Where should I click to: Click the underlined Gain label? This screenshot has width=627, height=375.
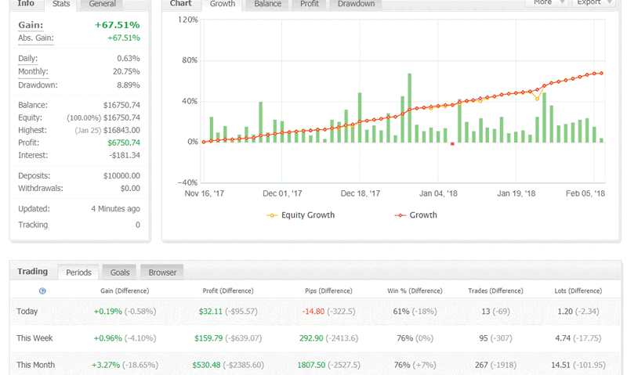(x=30, y=25)
